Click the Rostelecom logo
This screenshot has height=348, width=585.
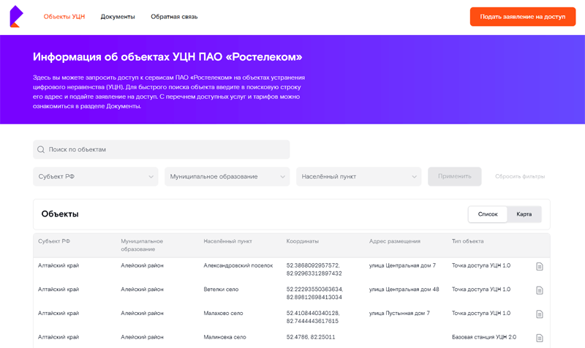point(16,16)
